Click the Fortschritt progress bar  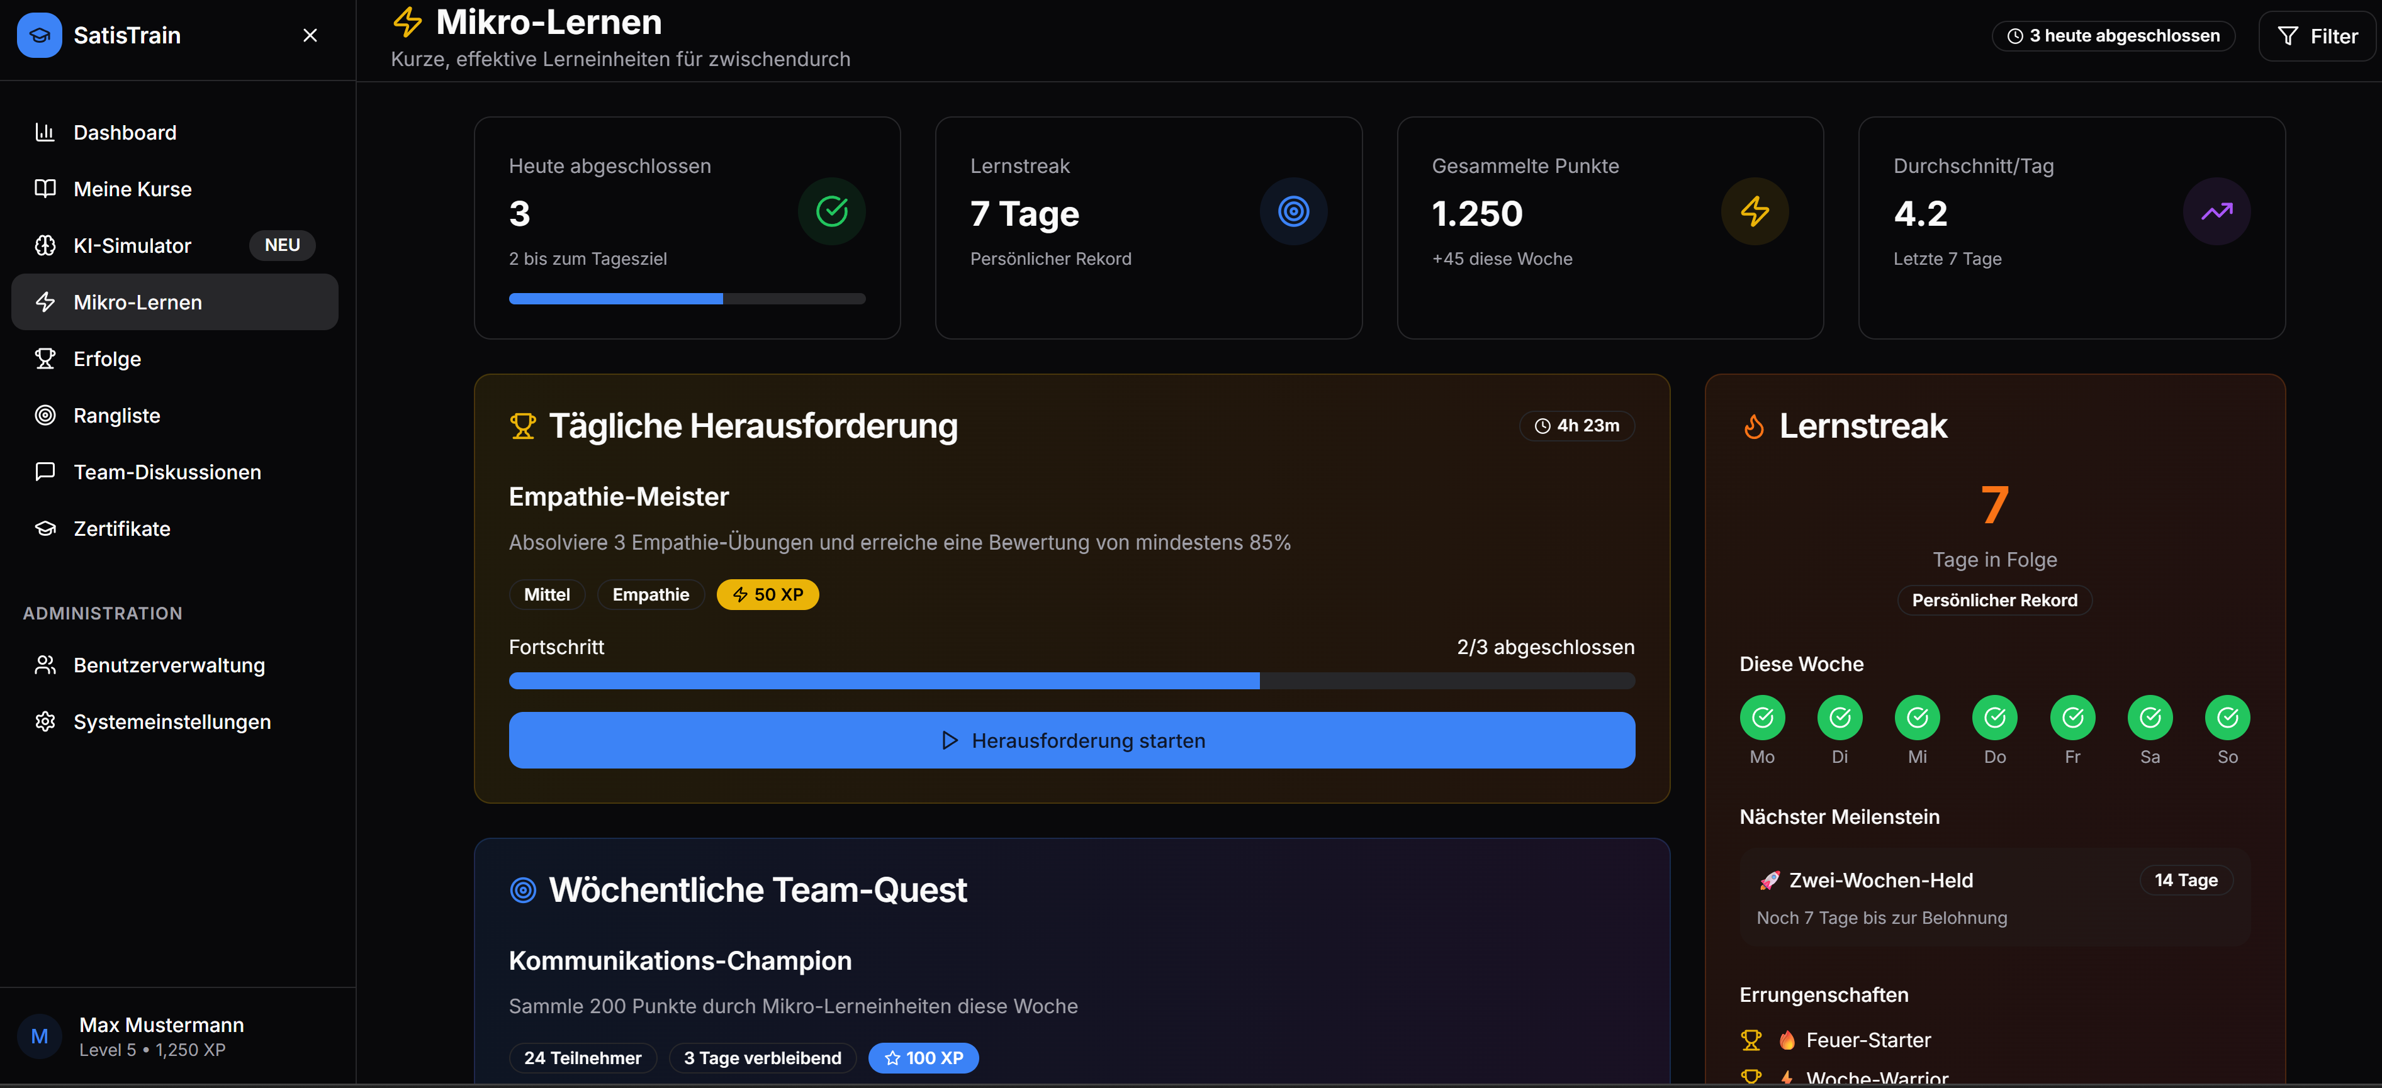[1072, 681]
